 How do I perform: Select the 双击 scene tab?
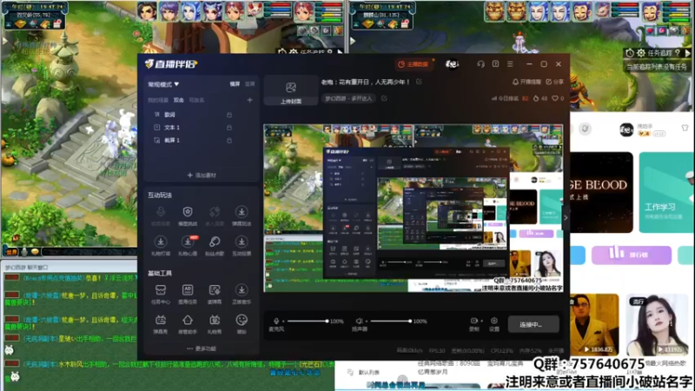179,100
